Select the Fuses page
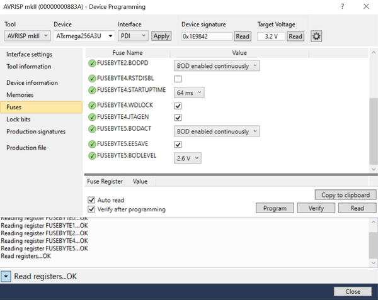Screen dimensions: 378x300 point(41,108)
